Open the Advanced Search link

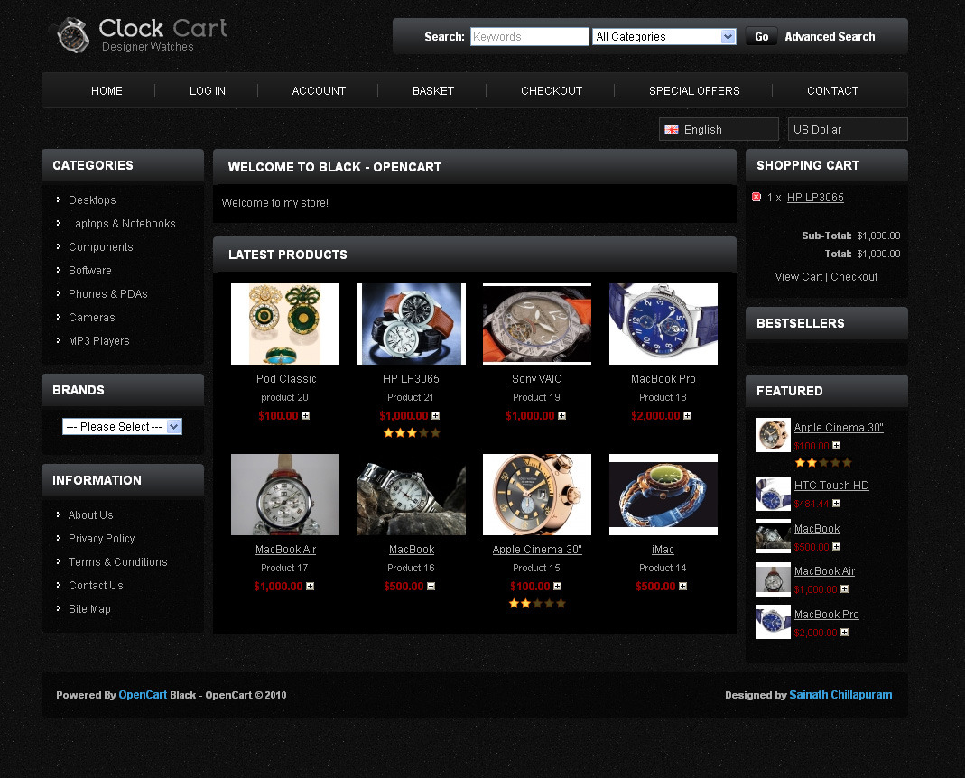830,37
